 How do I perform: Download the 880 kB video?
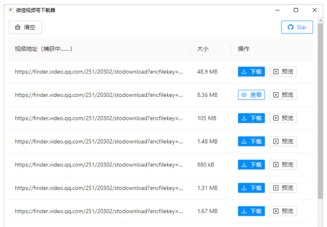pos(251,165)
